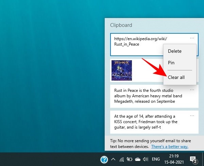
Task: Select the 'Rust in Peace is the fourth studio' entry
Action: 154,96
